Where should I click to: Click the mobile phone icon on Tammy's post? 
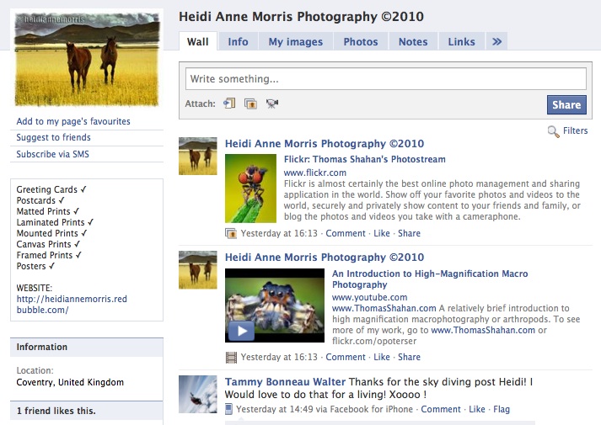point(228,409)
